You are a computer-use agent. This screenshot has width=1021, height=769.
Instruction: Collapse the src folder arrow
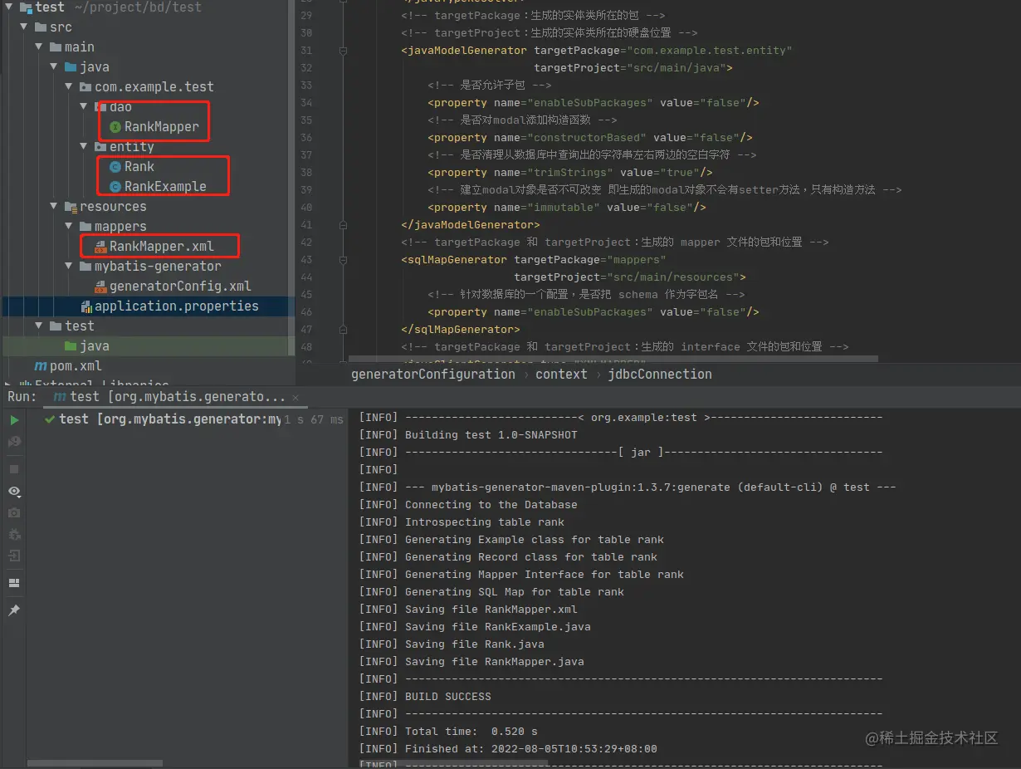tap(25, 27)
